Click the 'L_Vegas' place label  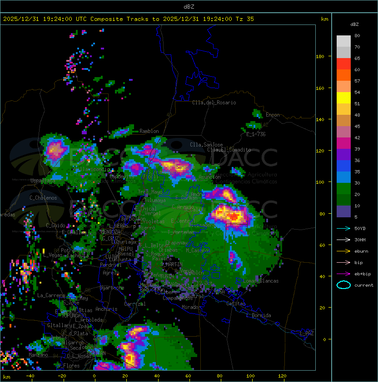click(x=53, y=255)
